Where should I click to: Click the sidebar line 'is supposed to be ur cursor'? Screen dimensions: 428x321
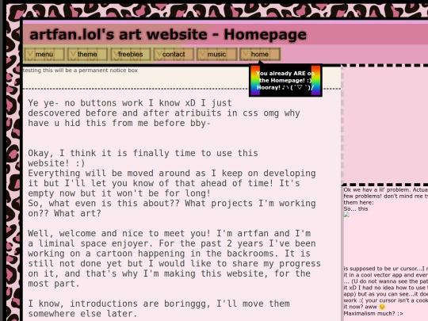[385, 269]
